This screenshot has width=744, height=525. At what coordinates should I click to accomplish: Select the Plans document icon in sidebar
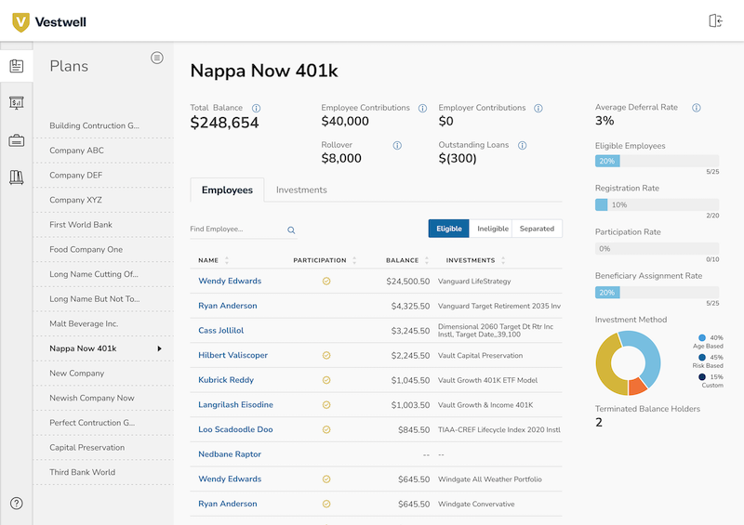(17, 66)
